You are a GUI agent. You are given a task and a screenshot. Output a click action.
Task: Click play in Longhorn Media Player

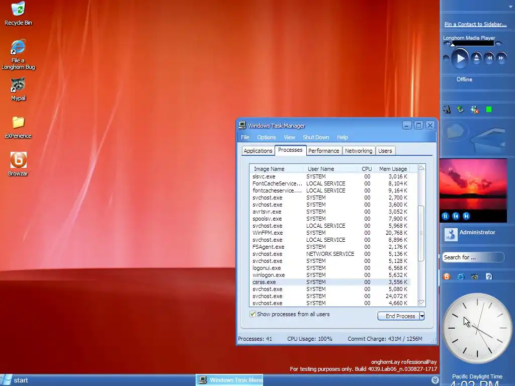[x=460, y=58]
